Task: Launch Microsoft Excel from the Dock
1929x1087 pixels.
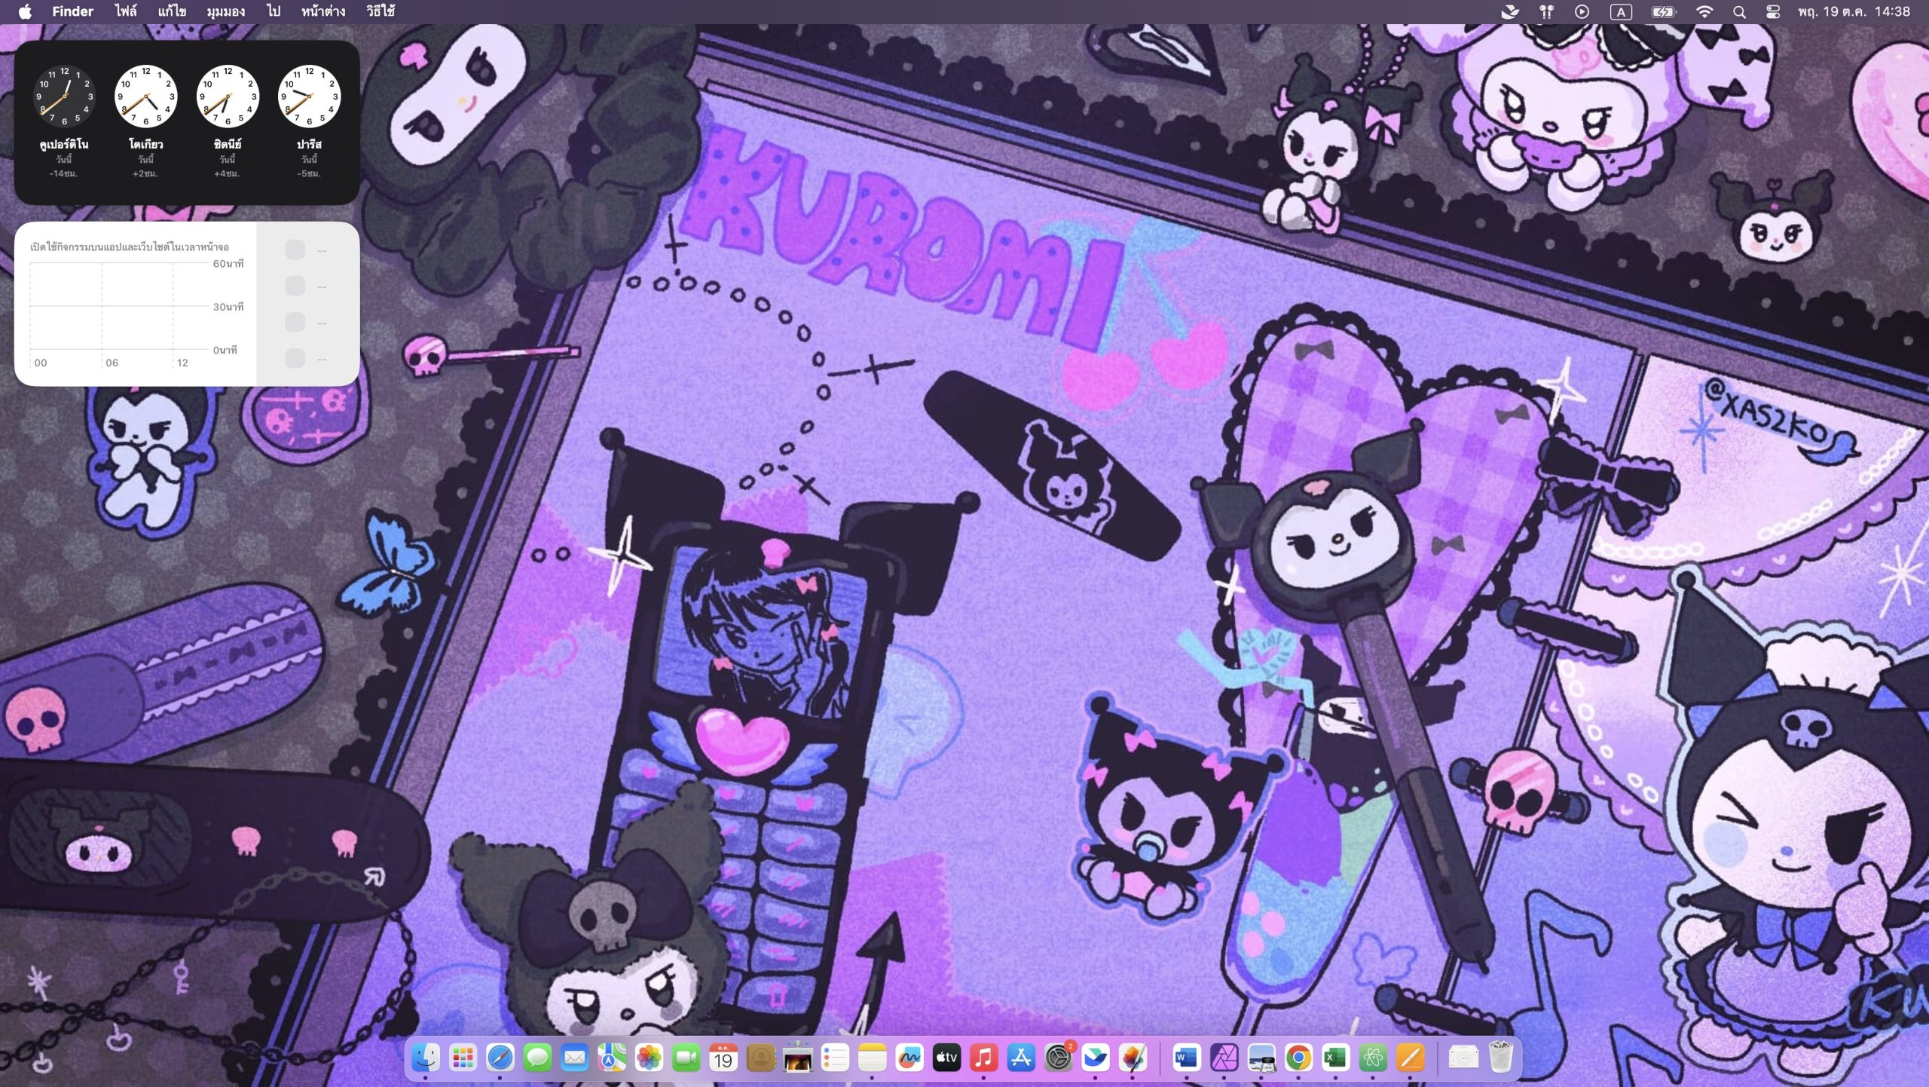Action: [x=1335, y=1058]
